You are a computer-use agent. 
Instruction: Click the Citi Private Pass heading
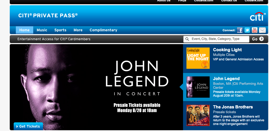(x=48, y=15)
